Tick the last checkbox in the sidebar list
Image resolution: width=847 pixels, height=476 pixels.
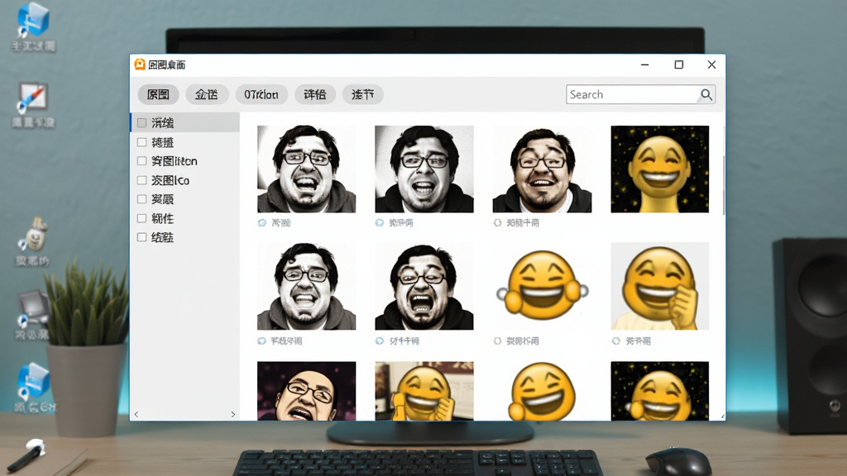pos(141,237)
